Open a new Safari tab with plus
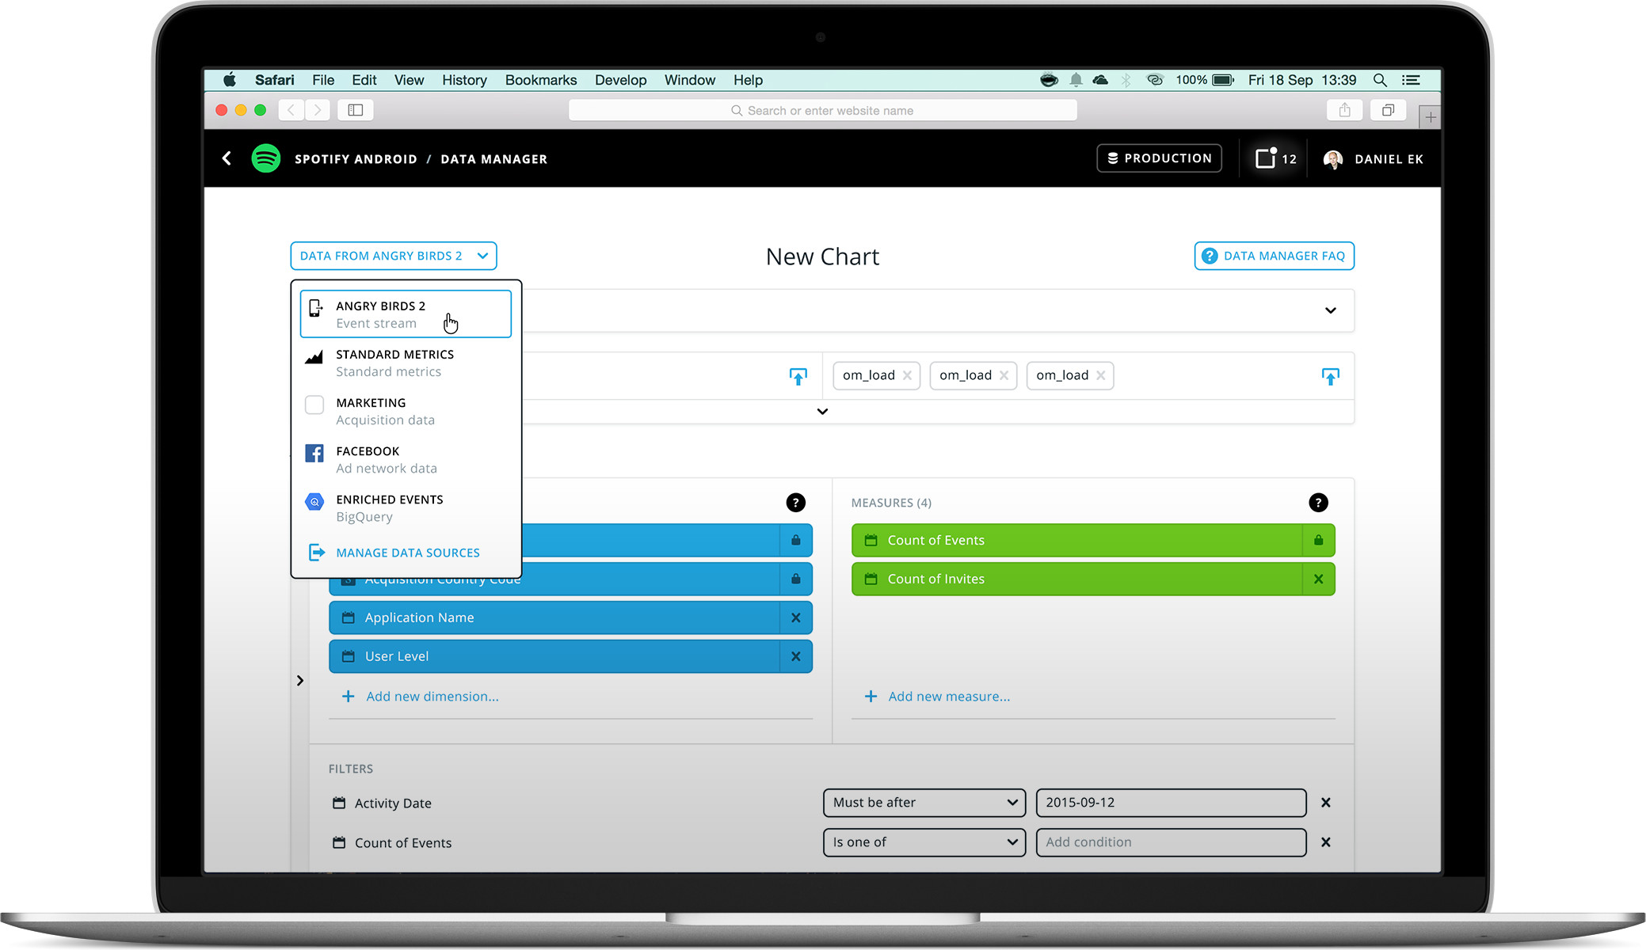The image size is (1646, 950). [x=1430, y=117]
